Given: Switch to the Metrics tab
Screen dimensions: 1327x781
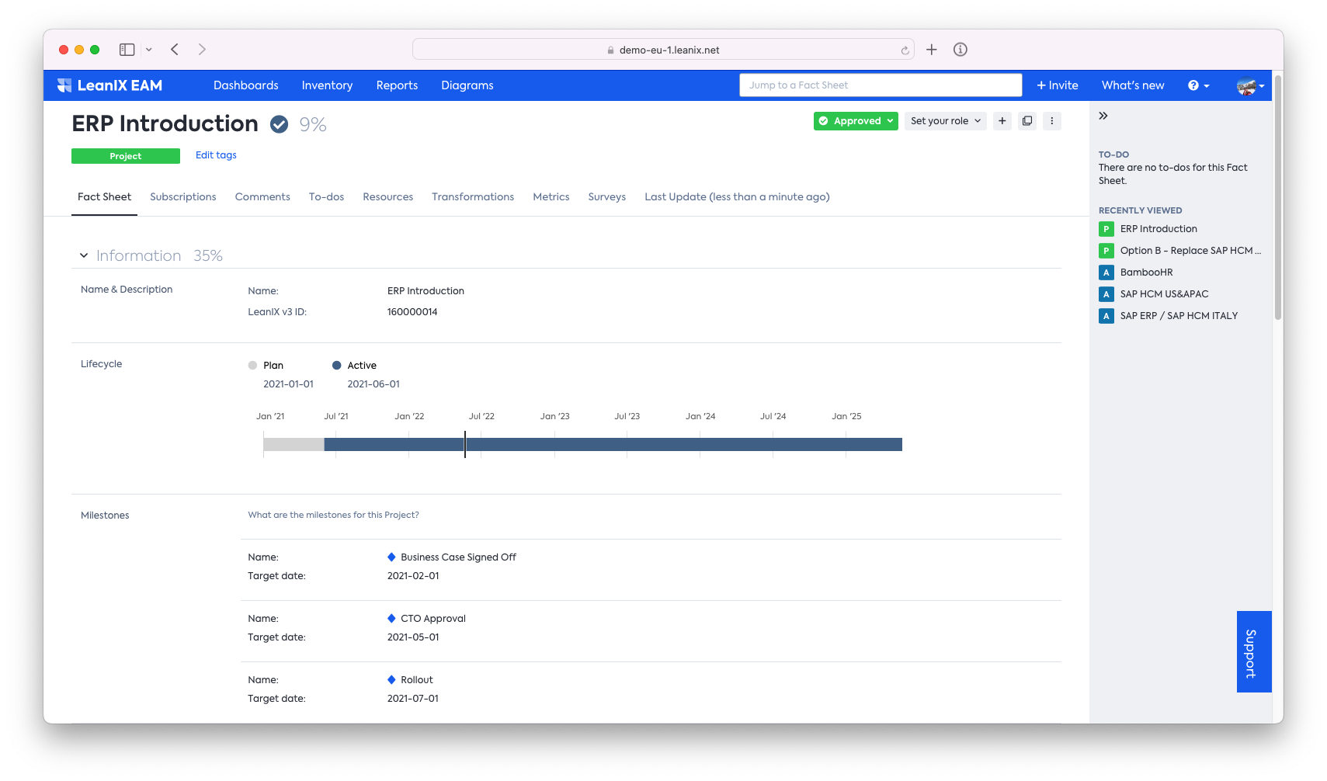Looking at the screenshot, I should [x=551, y=197].
